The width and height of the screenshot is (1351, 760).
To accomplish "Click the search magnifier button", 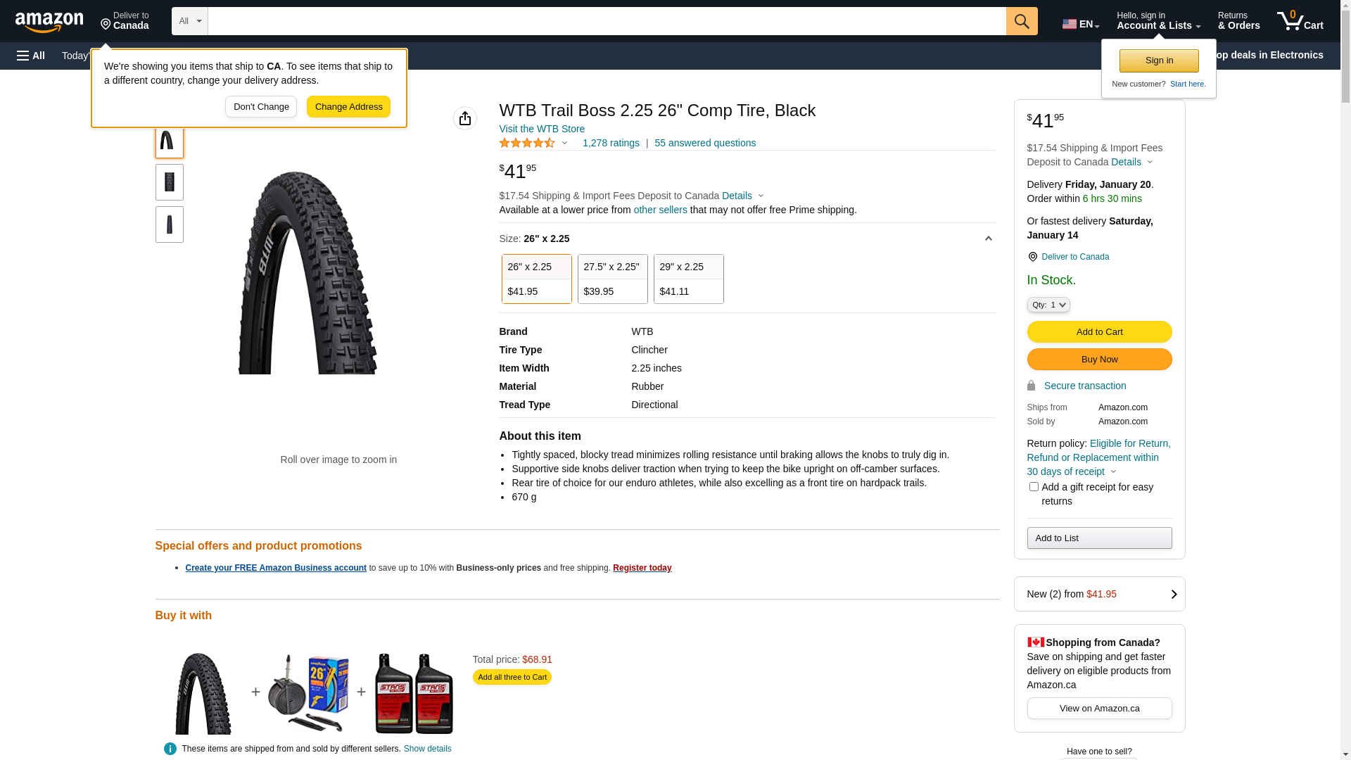I will 1022,21.
